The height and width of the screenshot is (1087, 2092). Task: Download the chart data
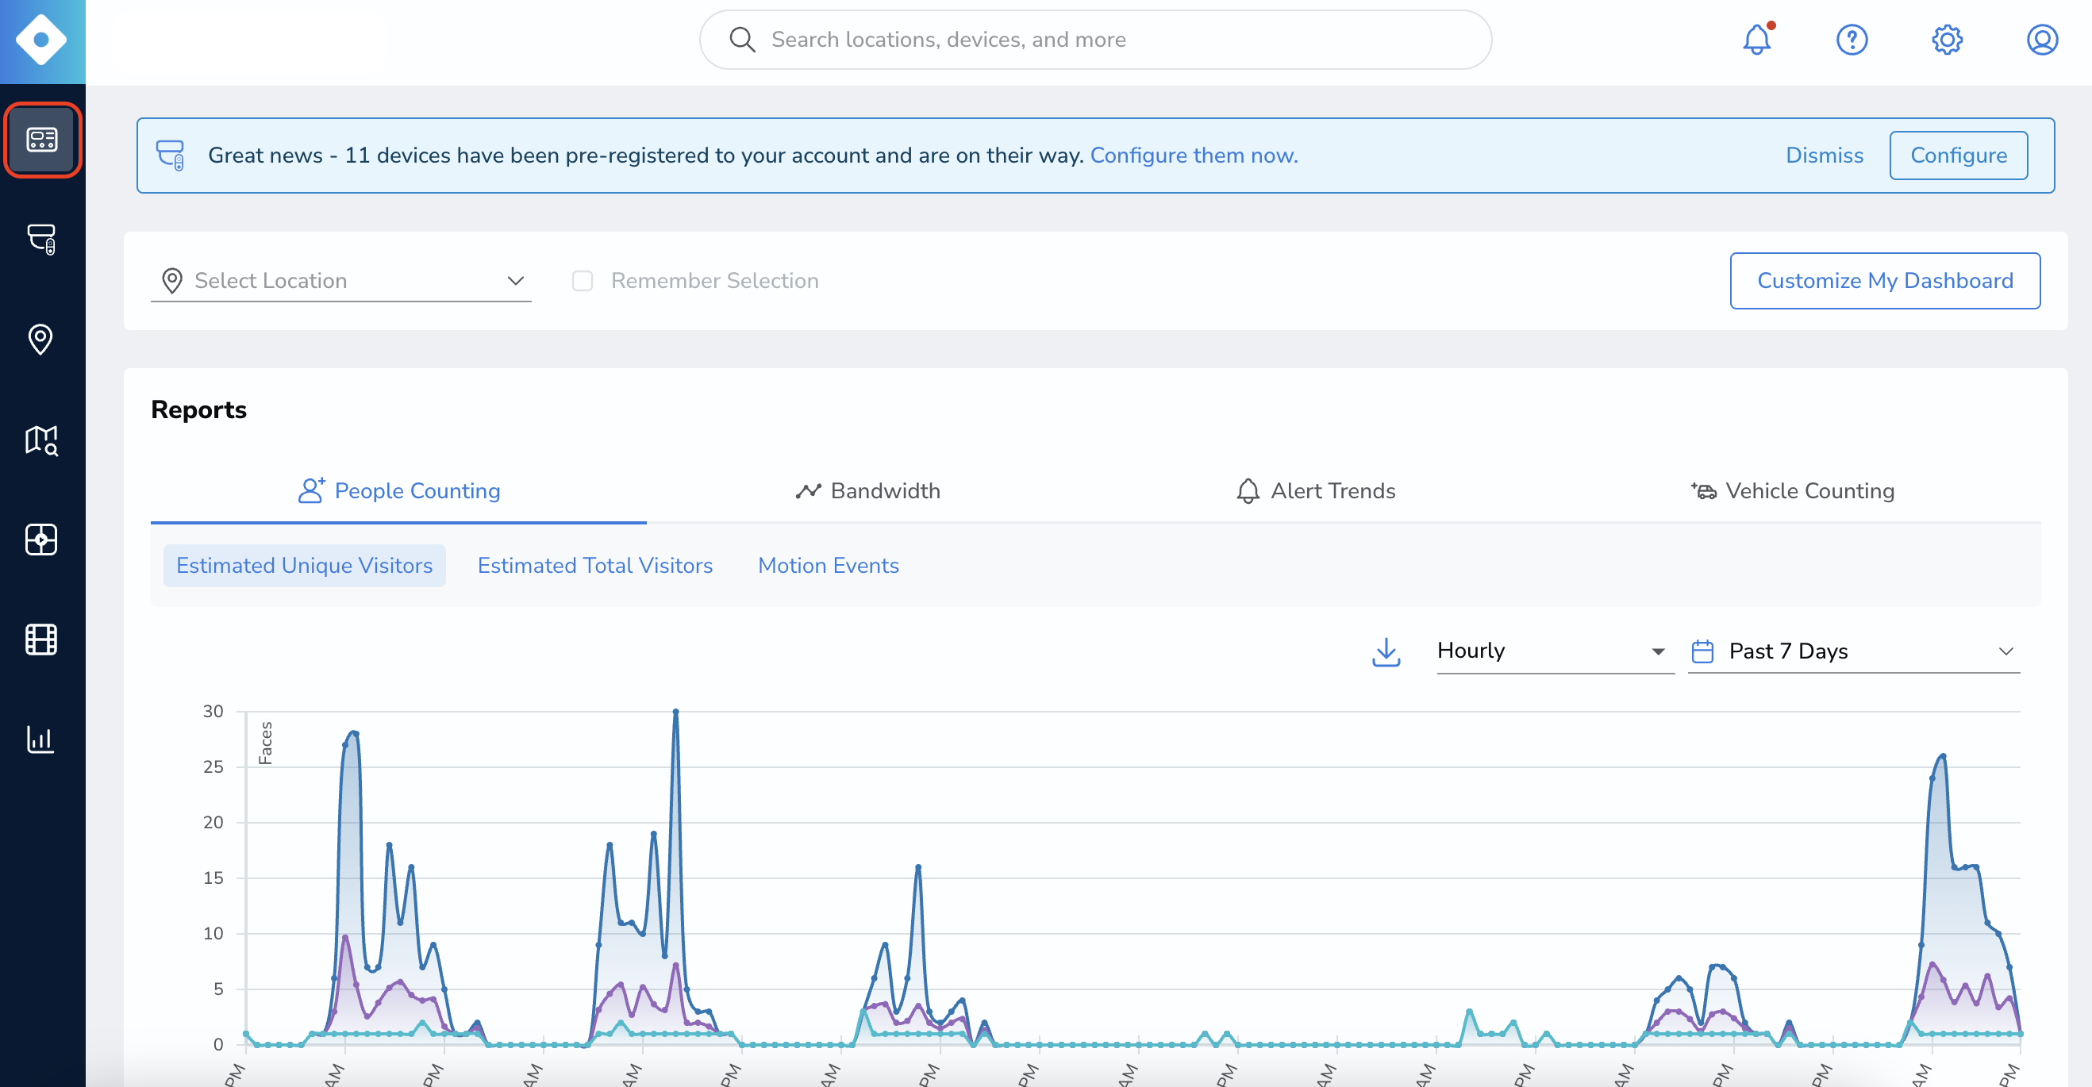[x=1386, y=652]
